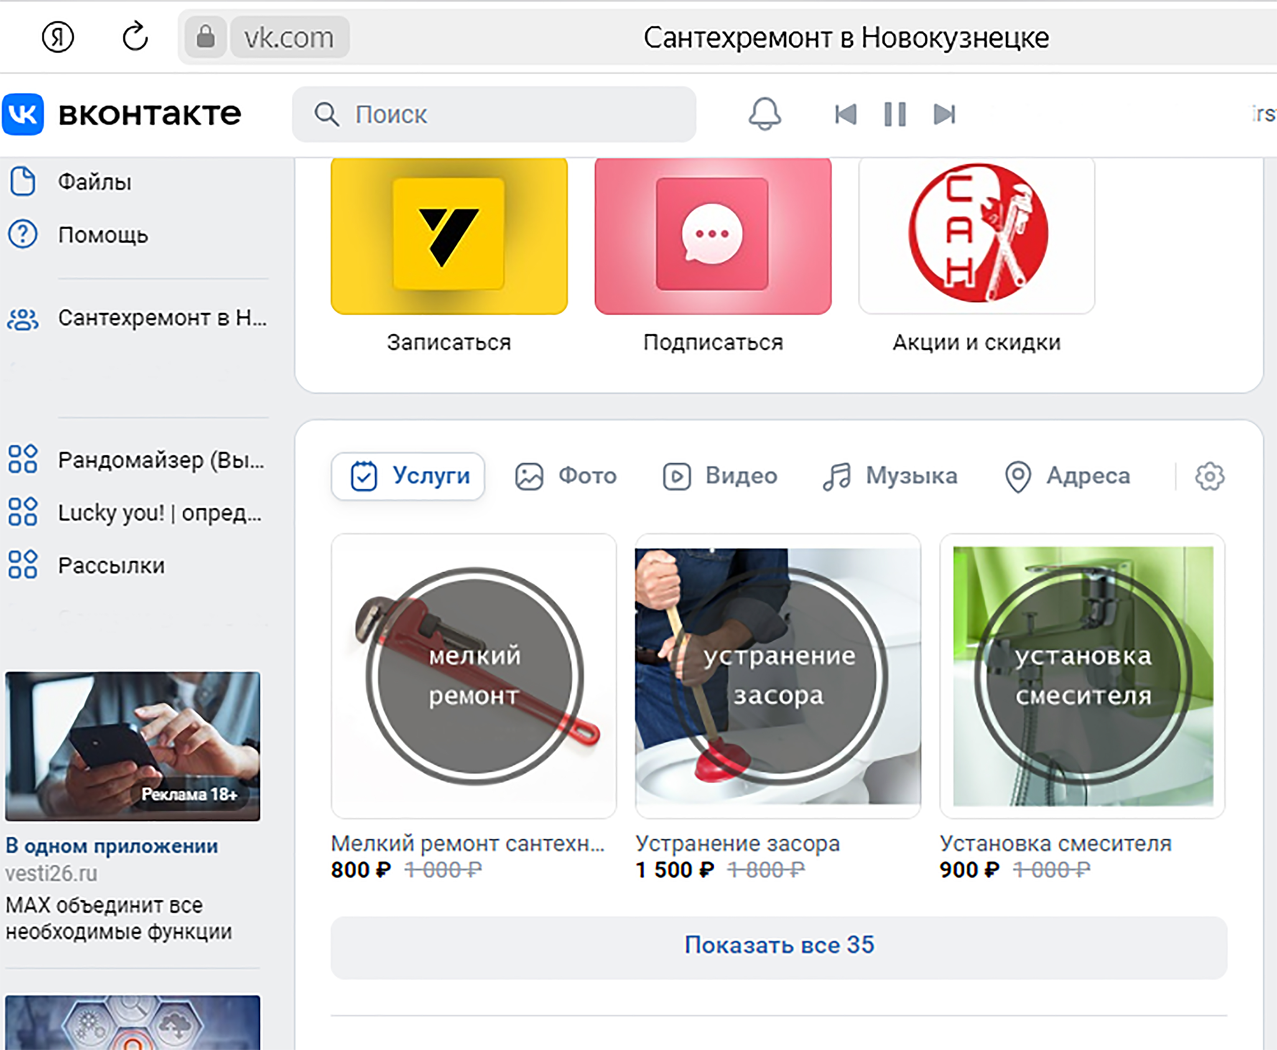
Task: Open Файлы in left sidebar
Action: click(x=94, y=181)
